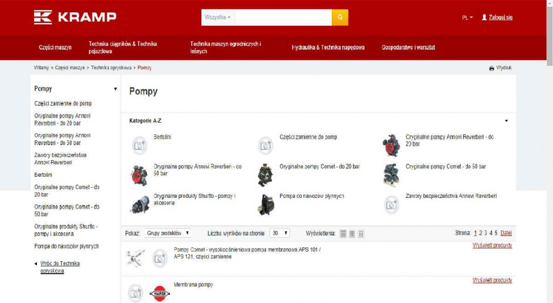
Task: Click Pompa do nawozów płynnych image
Action: point(265,204)
